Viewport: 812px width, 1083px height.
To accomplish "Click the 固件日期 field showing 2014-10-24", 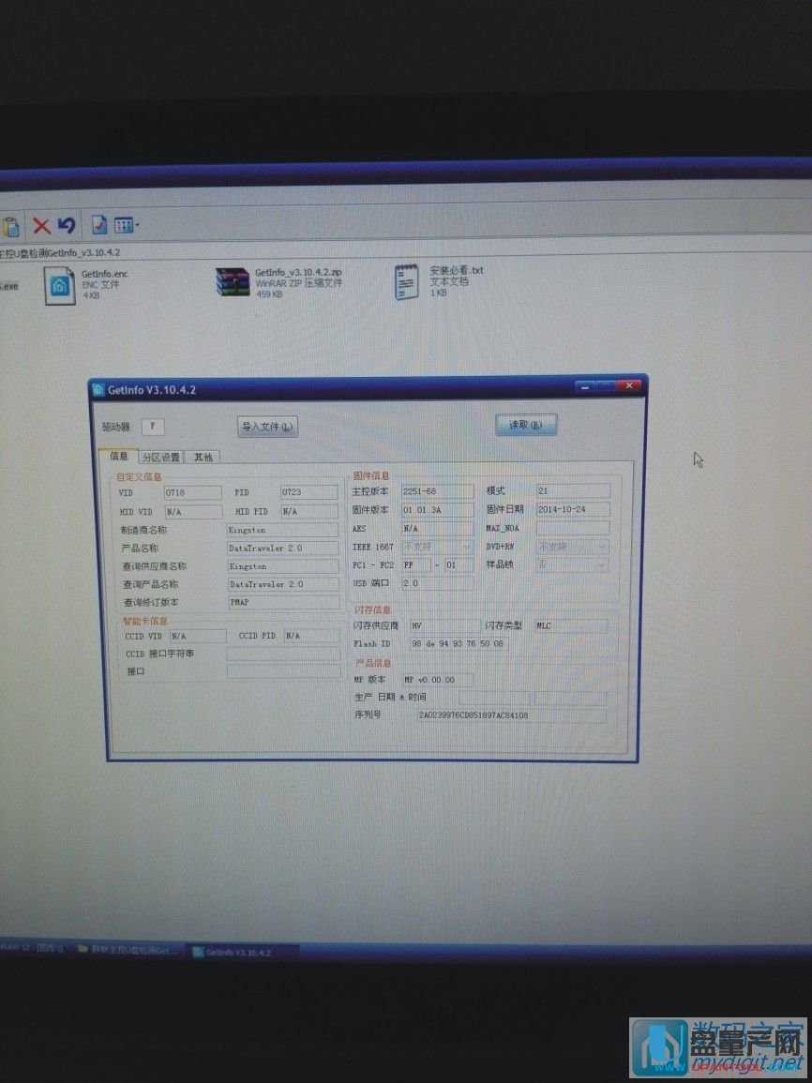I will pyautogui.click(x=573, y=509).
